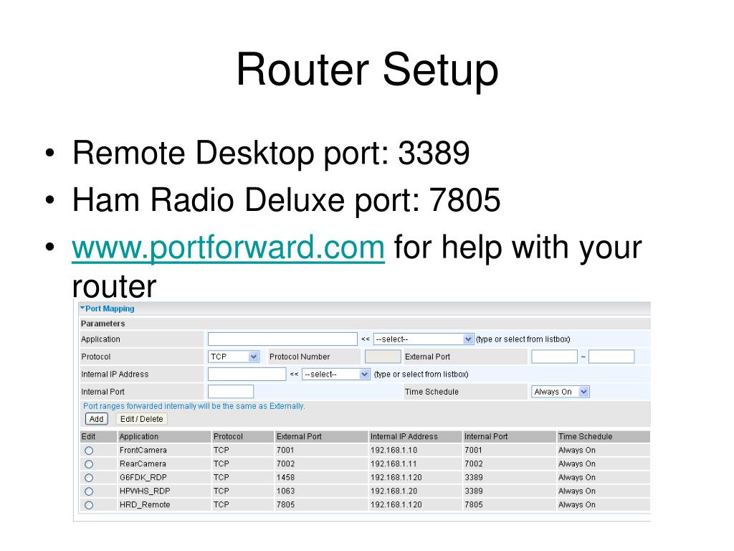The image size is (734, 551).
Task: Select the FrontCamera radio button
Action: pos(89,451)
